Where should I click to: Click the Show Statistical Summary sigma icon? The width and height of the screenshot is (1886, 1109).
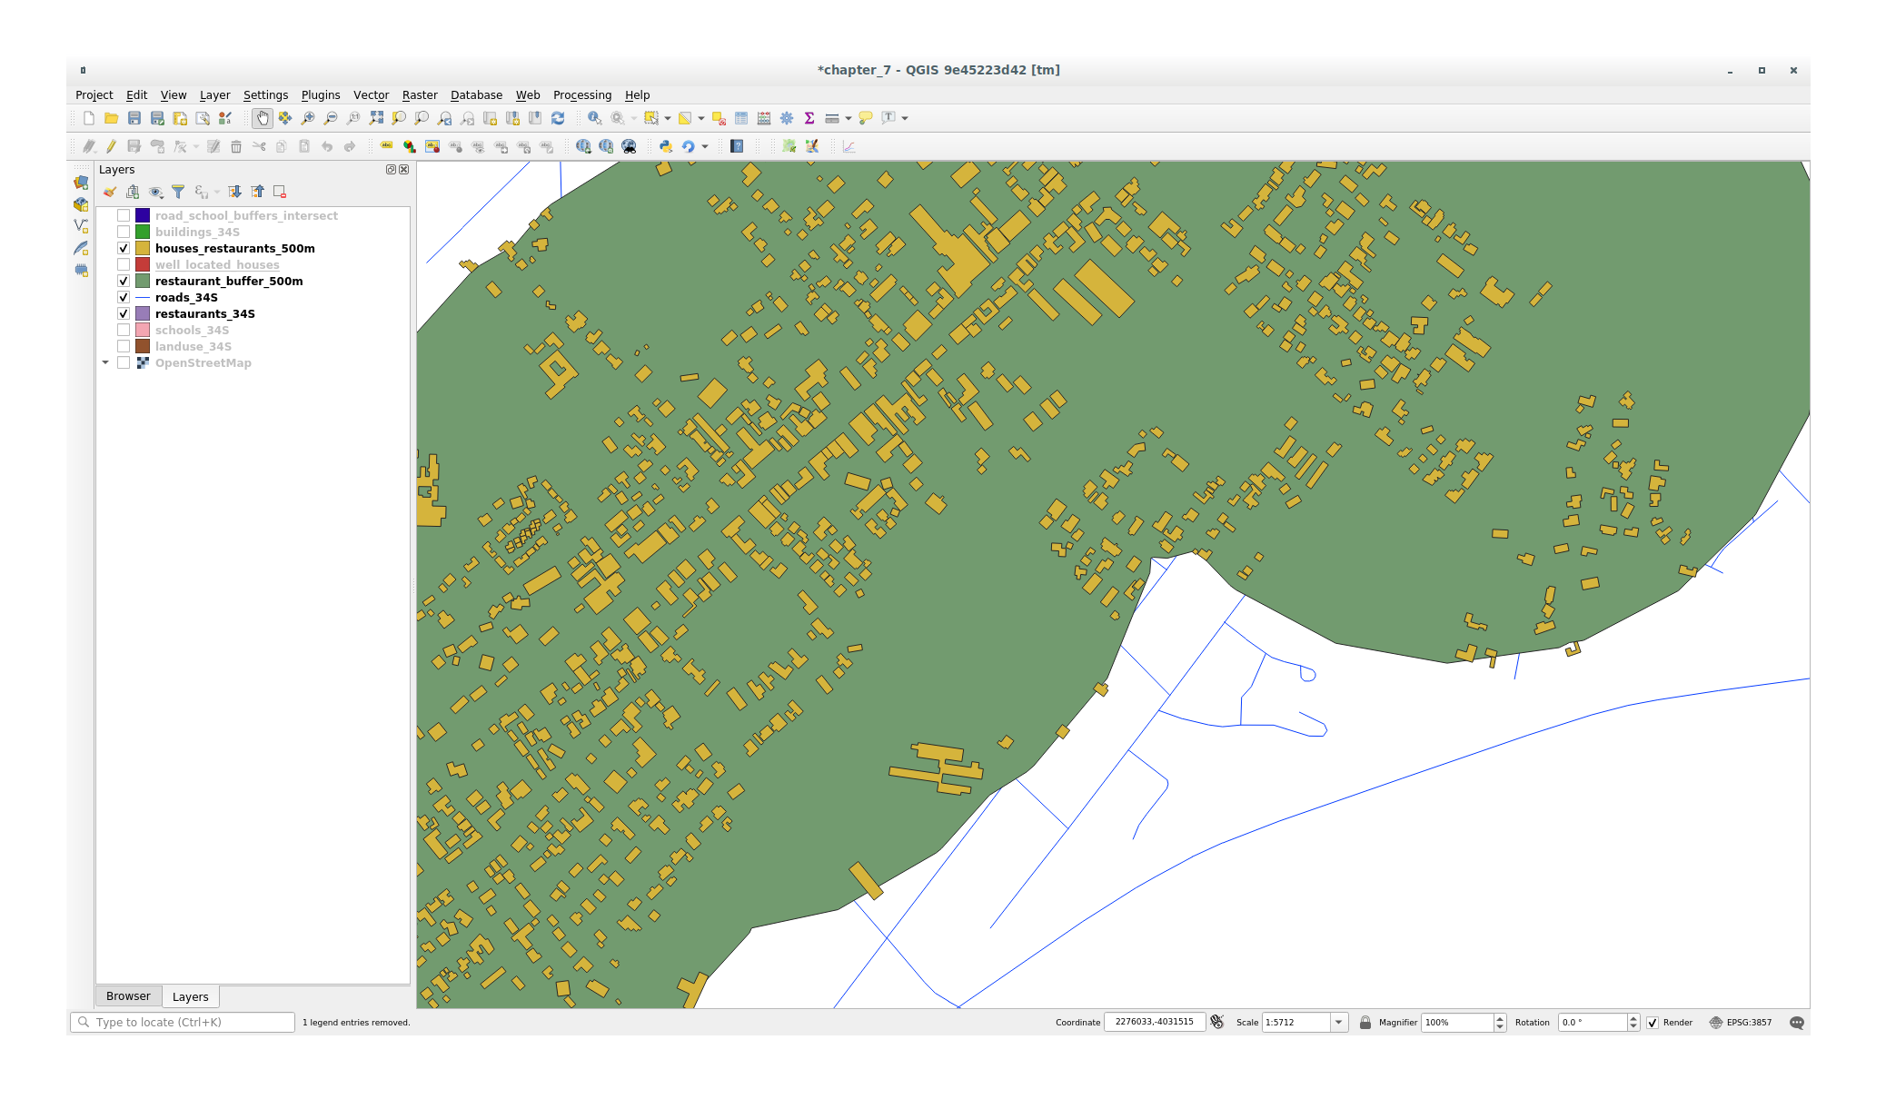(x=809, y=118)
